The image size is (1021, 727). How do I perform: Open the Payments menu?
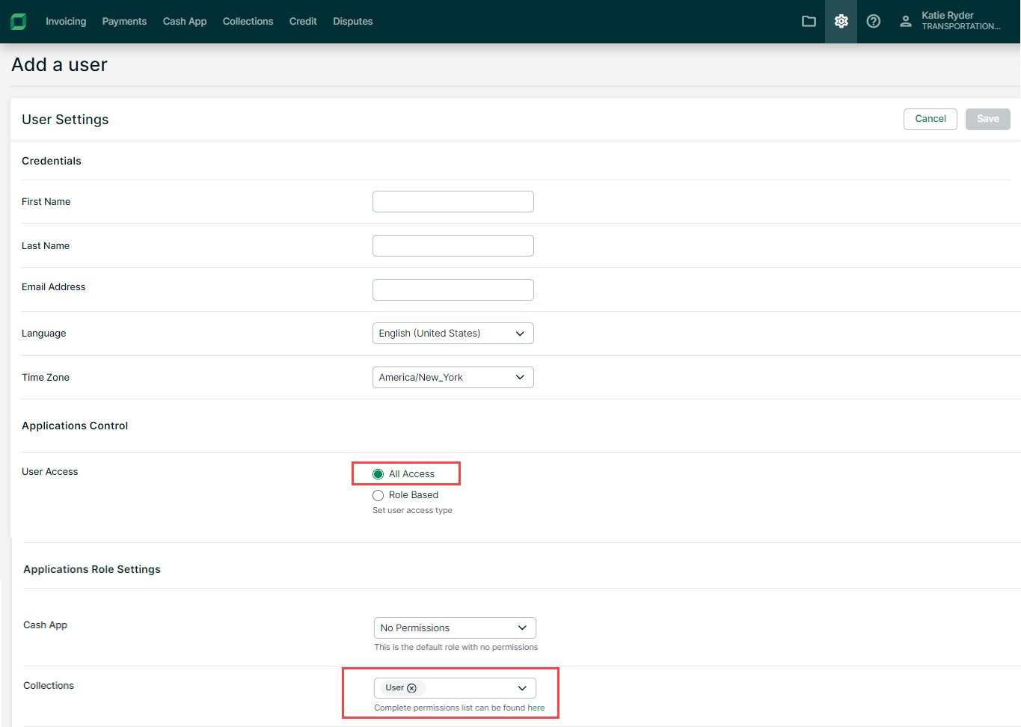point(124,22)
